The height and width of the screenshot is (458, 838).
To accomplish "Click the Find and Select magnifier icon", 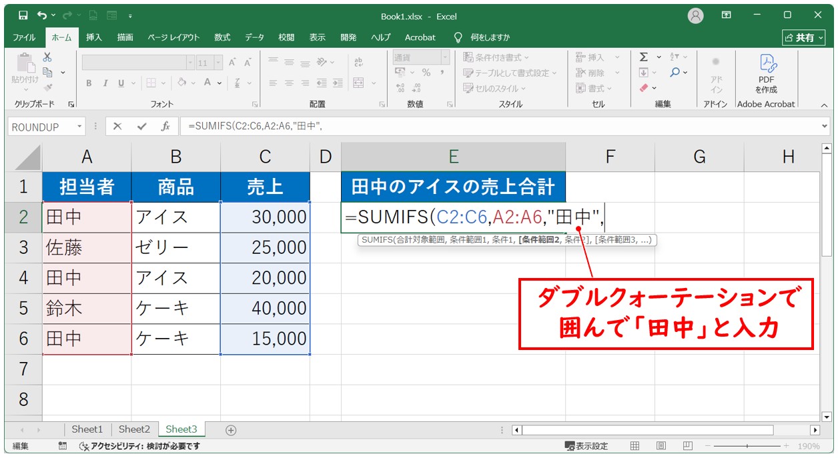I will coord(675,73).
